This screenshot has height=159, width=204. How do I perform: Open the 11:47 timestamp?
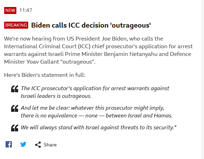click(26, 10)
